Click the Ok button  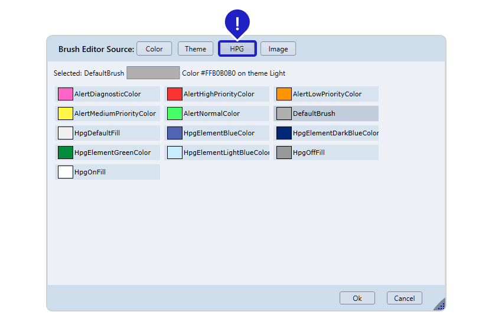coord(357,299)
